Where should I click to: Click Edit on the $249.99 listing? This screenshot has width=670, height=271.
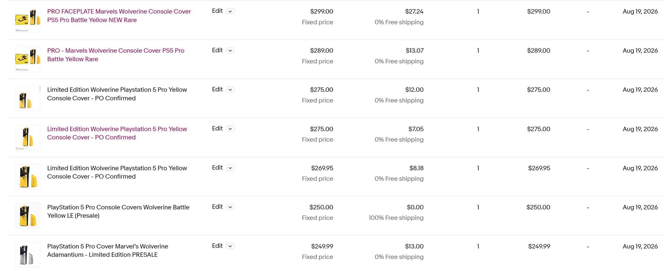[x=217, y=246]
